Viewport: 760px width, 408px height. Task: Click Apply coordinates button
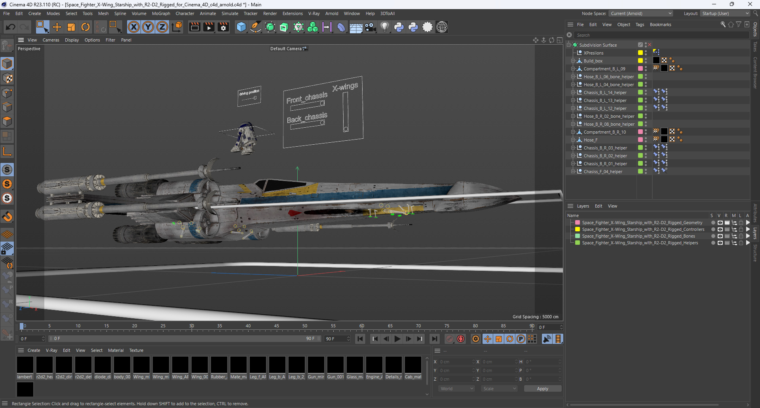[x=543, y=389]
